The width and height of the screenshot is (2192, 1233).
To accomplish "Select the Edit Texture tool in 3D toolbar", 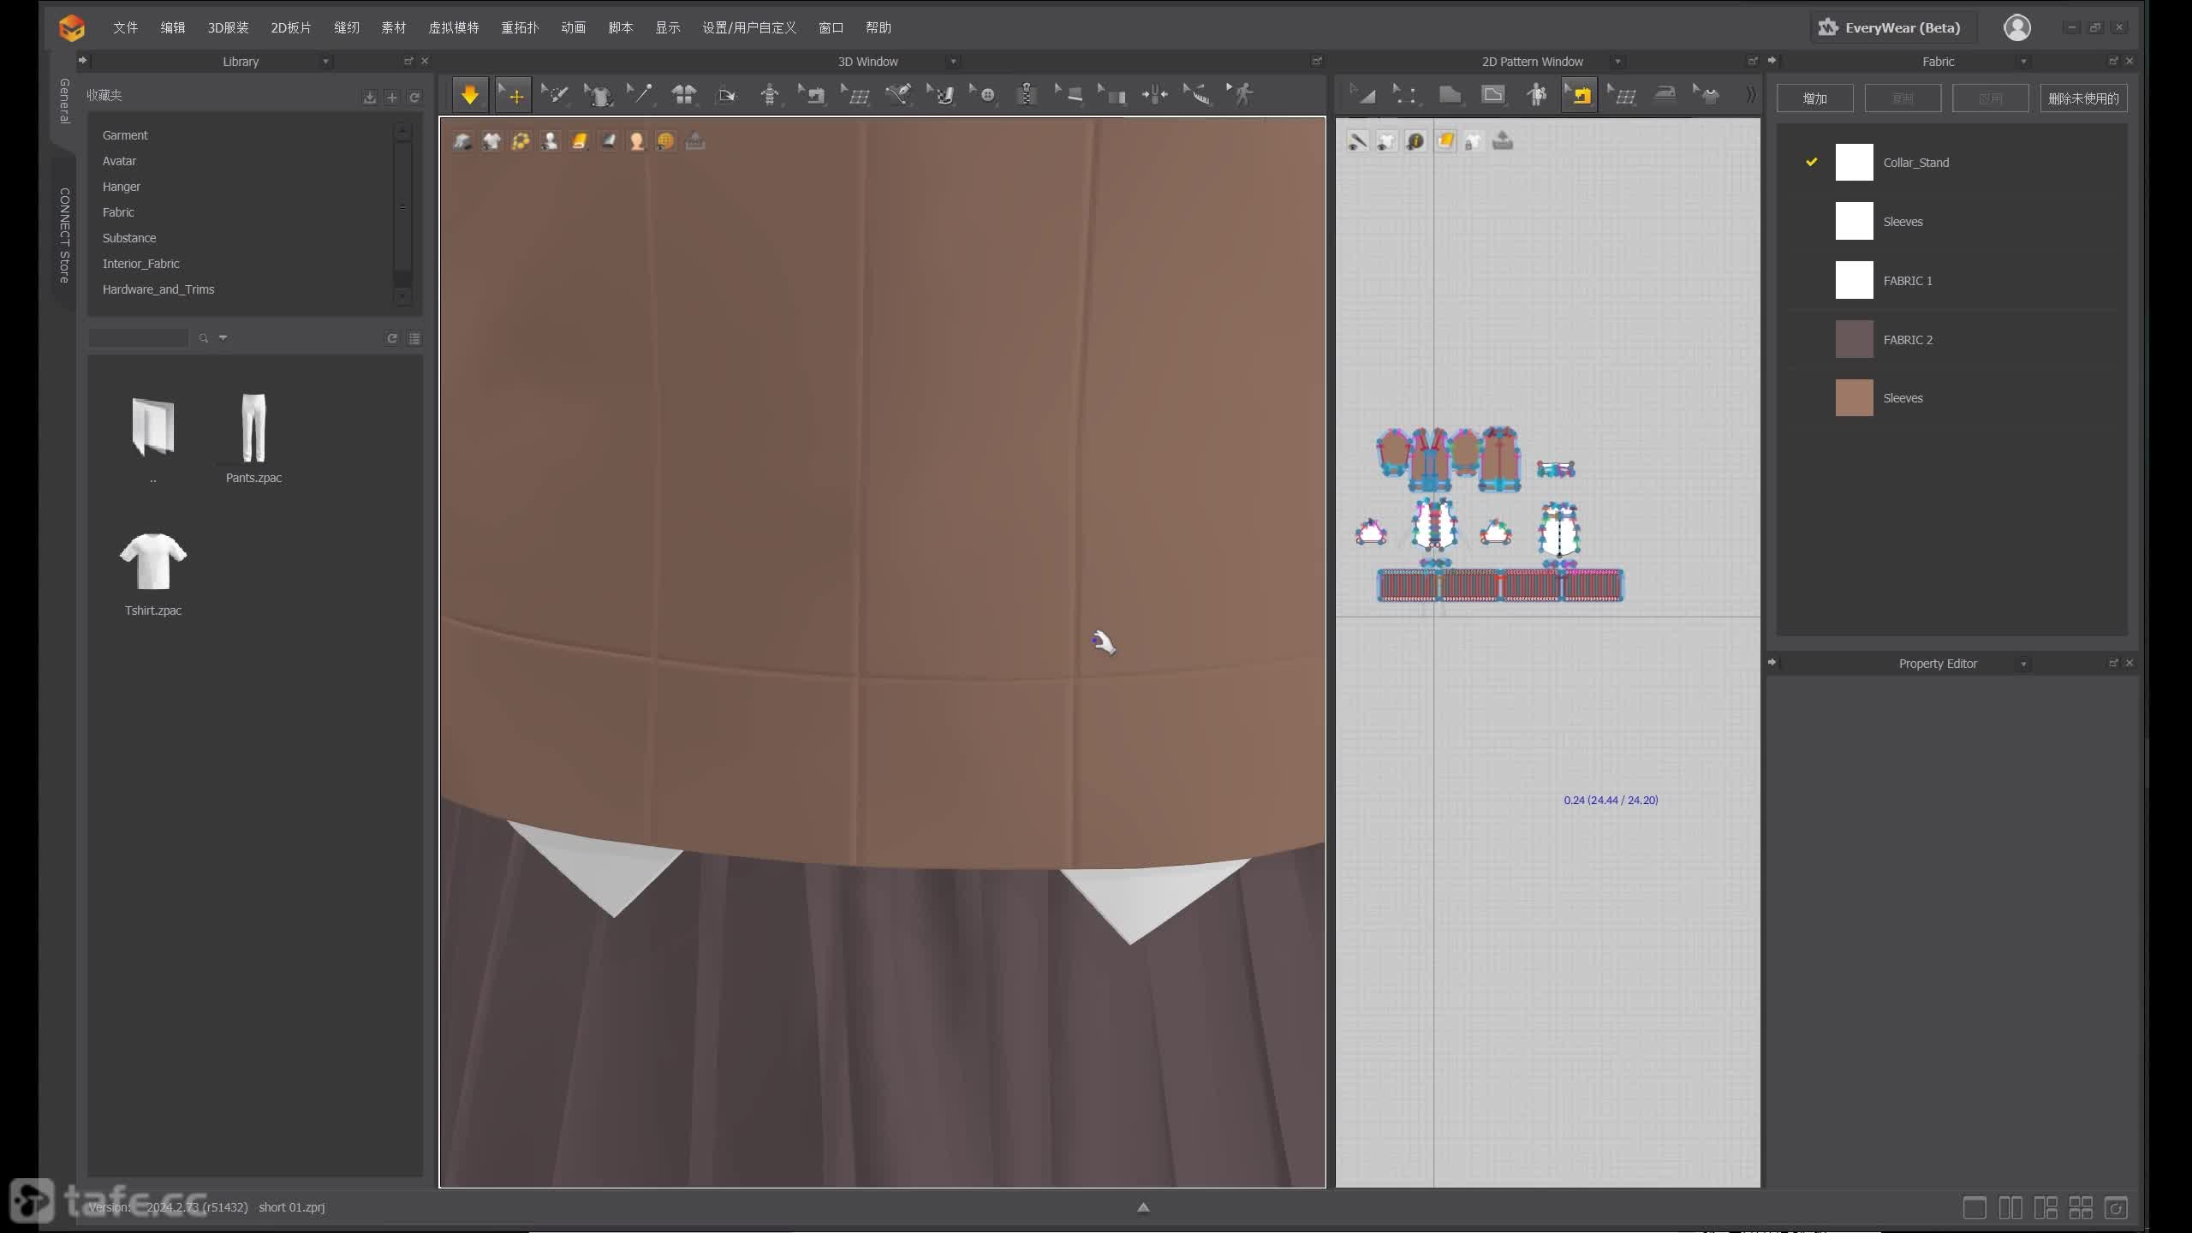I will pyautogui.click(x=940, y=95).
